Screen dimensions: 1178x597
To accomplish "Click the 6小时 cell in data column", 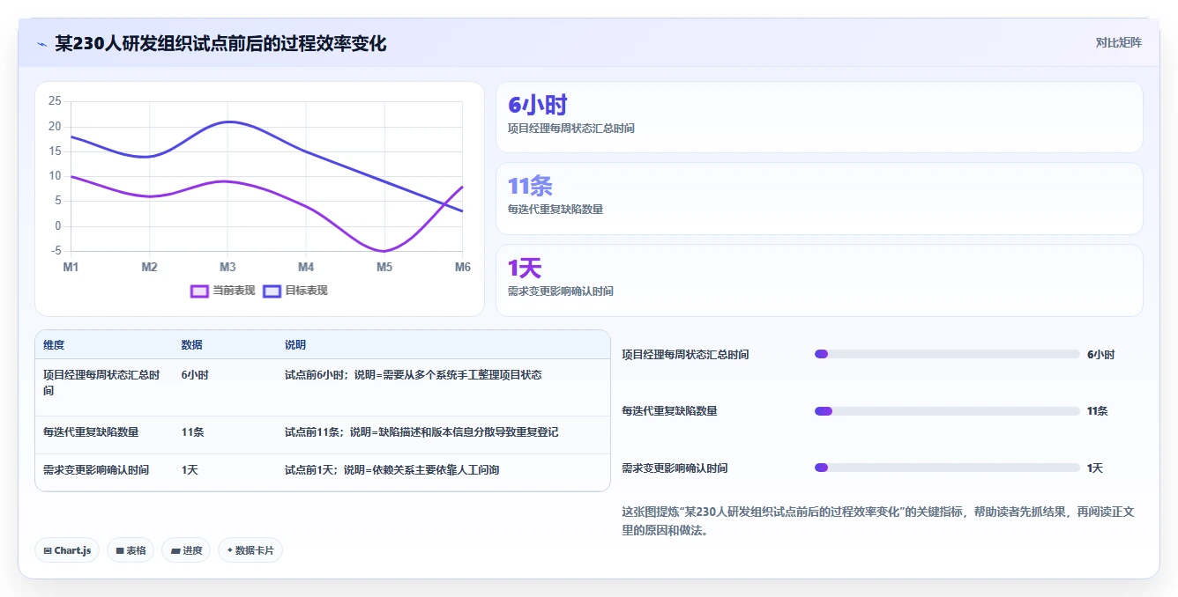I will 195,375.
